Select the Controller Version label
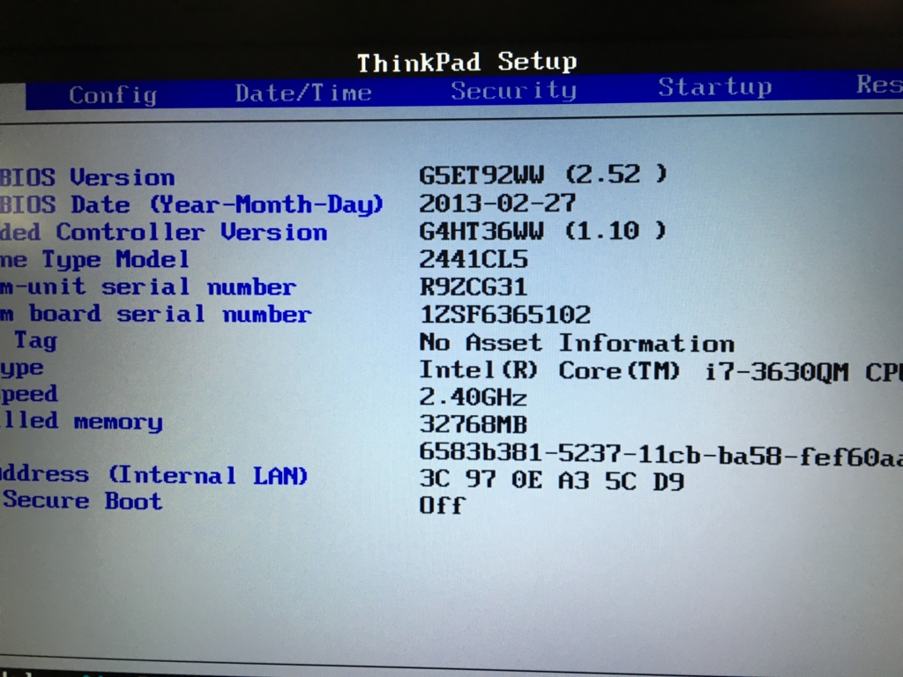The width and height of the screenshot is (903, 677). (163, 232)
